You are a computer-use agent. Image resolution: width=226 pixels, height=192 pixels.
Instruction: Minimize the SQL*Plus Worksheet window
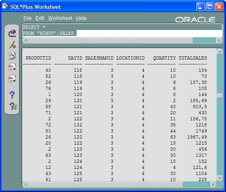200,6
